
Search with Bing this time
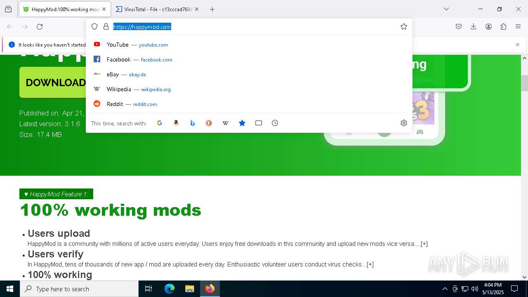pyautogui.click(x=193, y=123)
